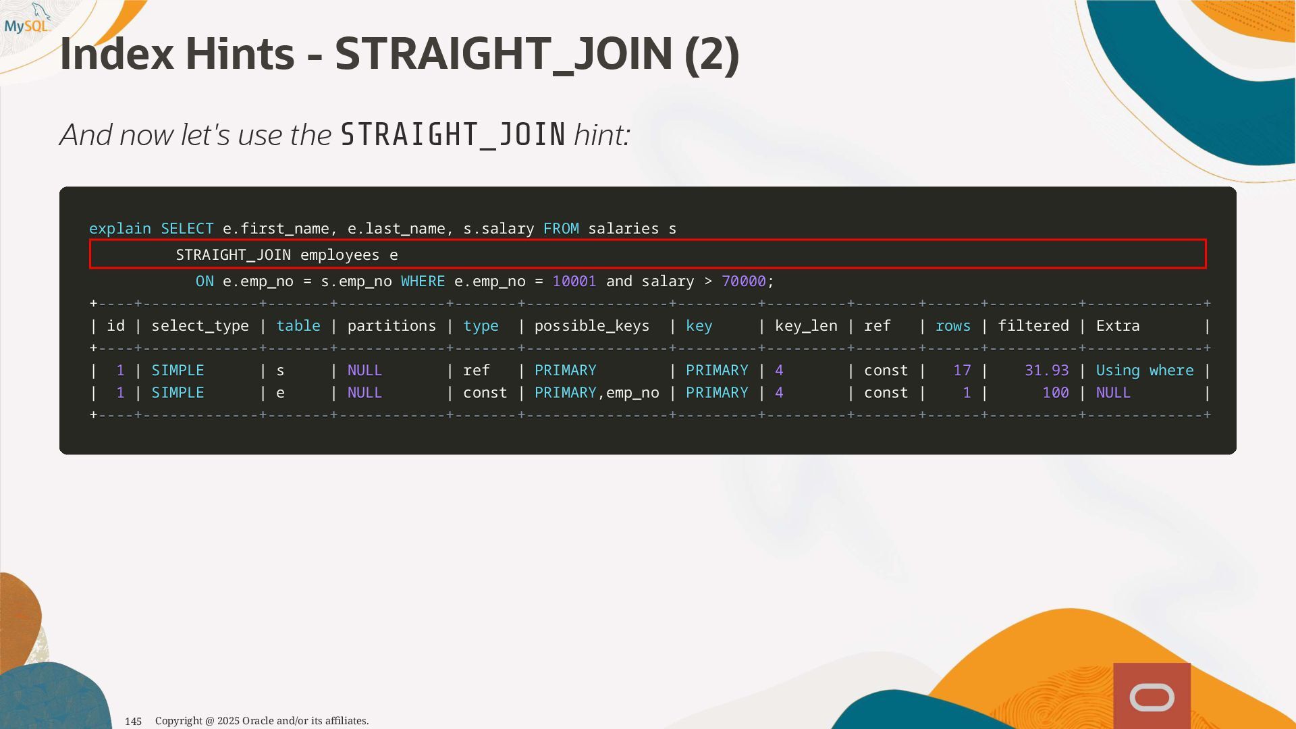Screen dimensions: 1296x729
Task: Click the Using where value in the Extra column
Action: point(1144,371)
